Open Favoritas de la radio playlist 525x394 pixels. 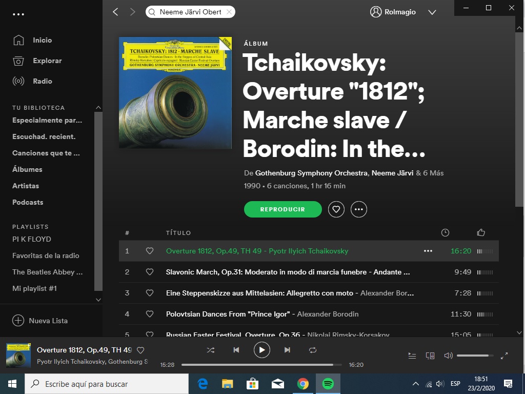(x=46, y=255)
